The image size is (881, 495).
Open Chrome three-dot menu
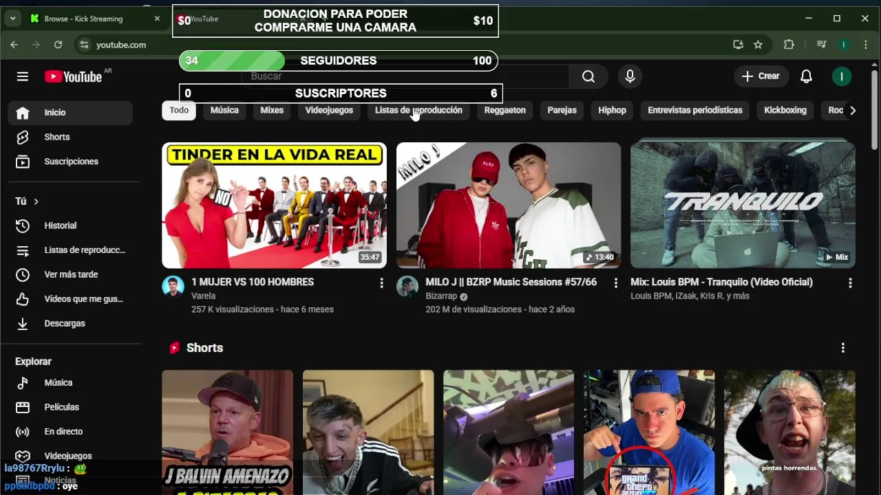(x=865, y=45)
